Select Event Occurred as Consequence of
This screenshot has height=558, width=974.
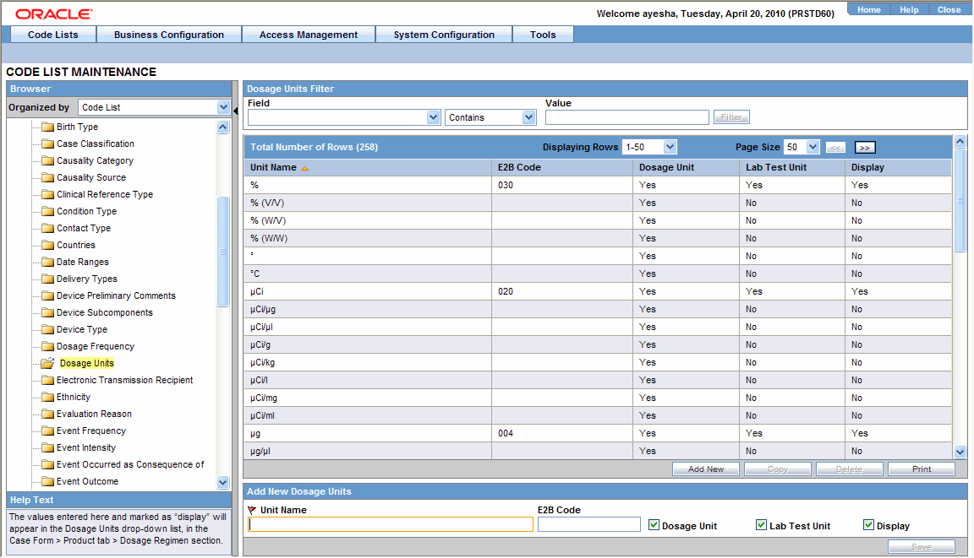(130, 465)
